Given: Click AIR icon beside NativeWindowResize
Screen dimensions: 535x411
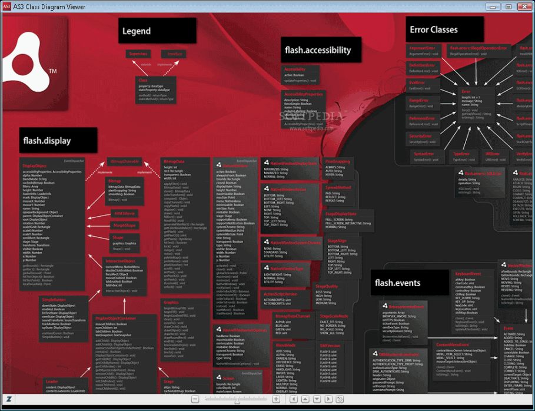Looking at the screenshot, I should (267, 188).
